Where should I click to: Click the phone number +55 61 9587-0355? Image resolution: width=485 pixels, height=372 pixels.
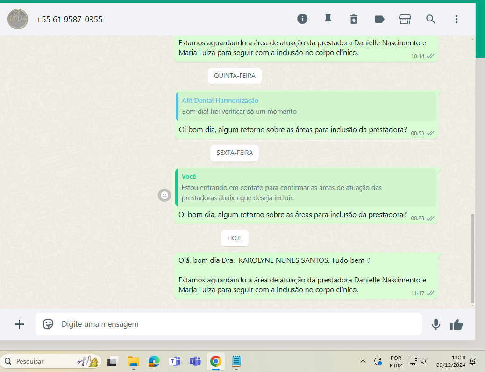tap(69, 20)
